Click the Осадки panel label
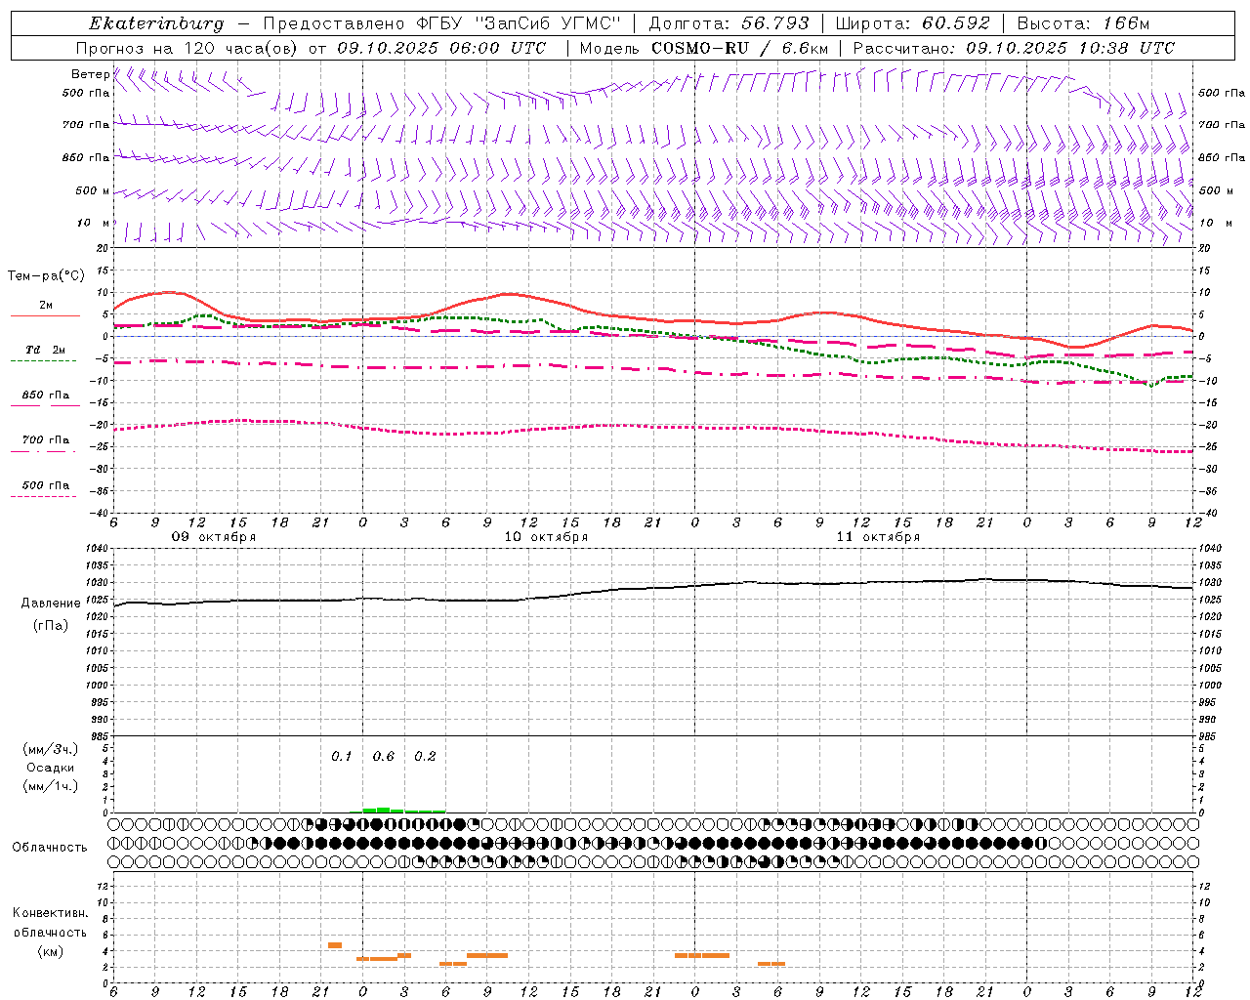 (51, 769)
